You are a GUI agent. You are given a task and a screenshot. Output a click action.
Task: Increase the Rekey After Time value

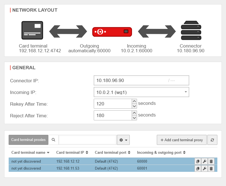(x=134, y=101)
